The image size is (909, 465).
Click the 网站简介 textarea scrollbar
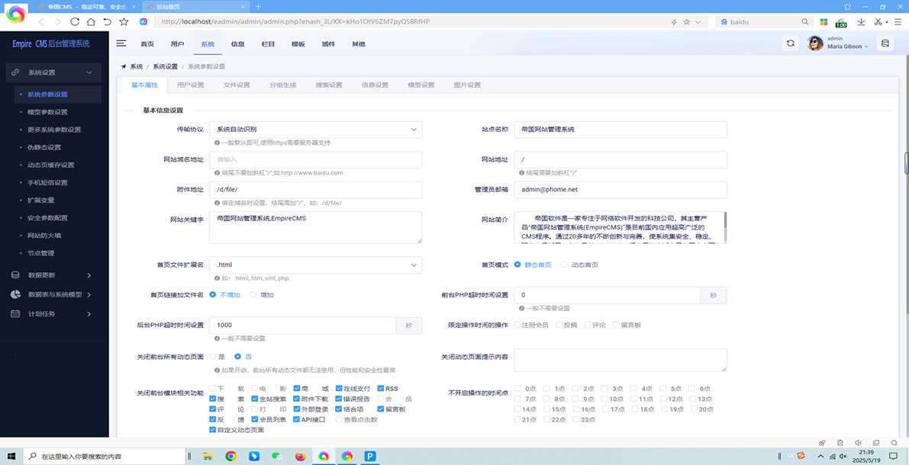tap(724, 220)
